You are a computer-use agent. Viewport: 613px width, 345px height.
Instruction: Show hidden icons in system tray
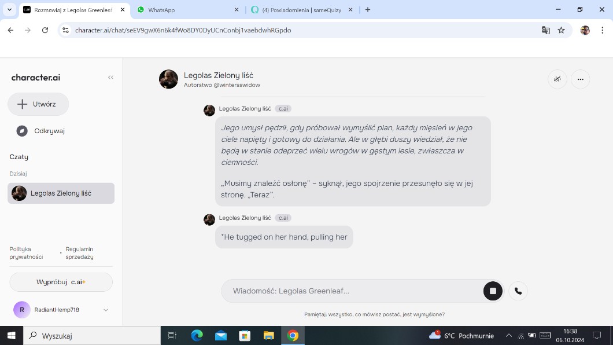click(508, 336)
